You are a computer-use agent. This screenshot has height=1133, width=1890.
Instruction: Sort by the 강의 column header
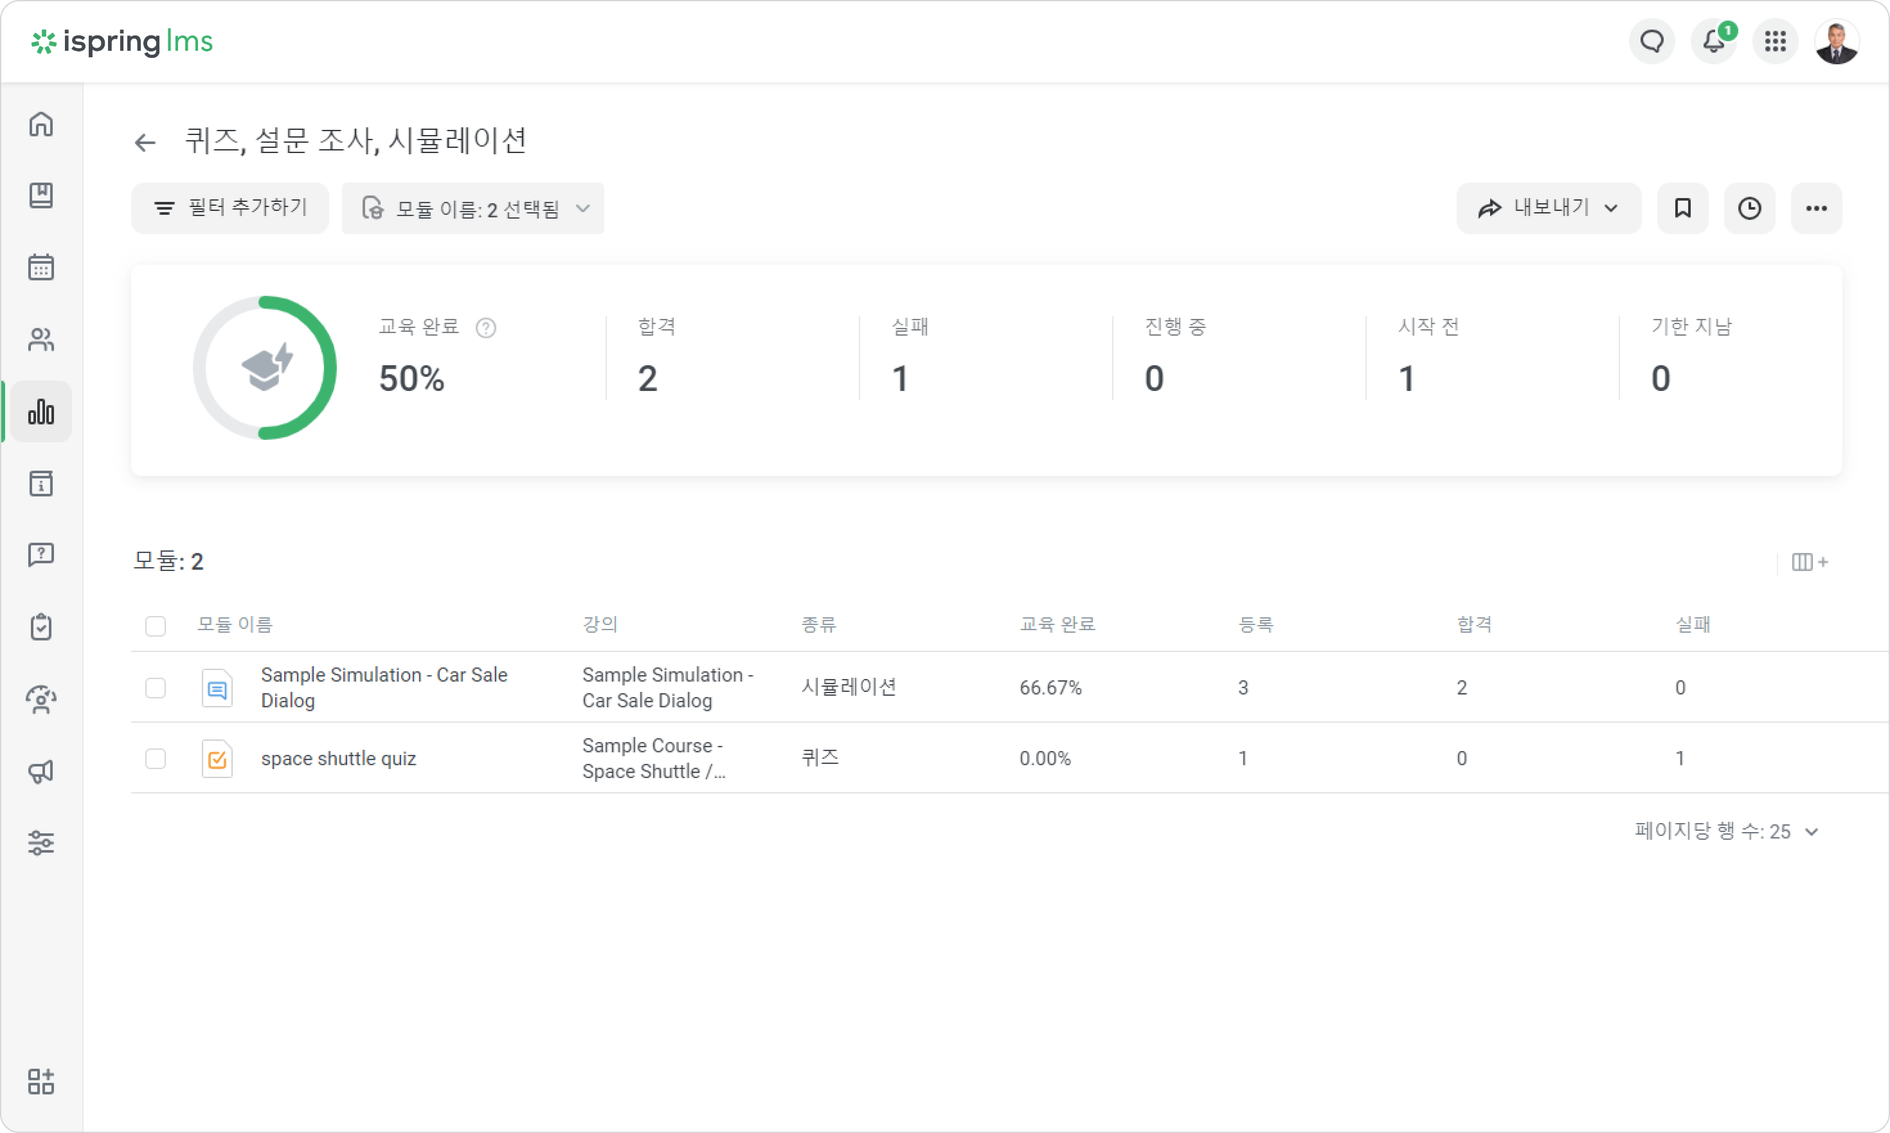600,624
